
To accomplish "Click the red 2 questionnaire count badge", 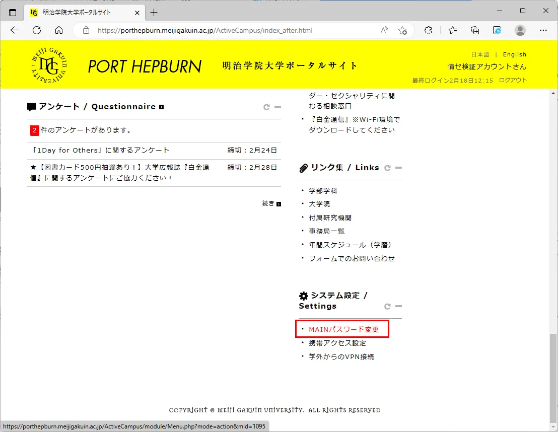I will coord(34,130).
